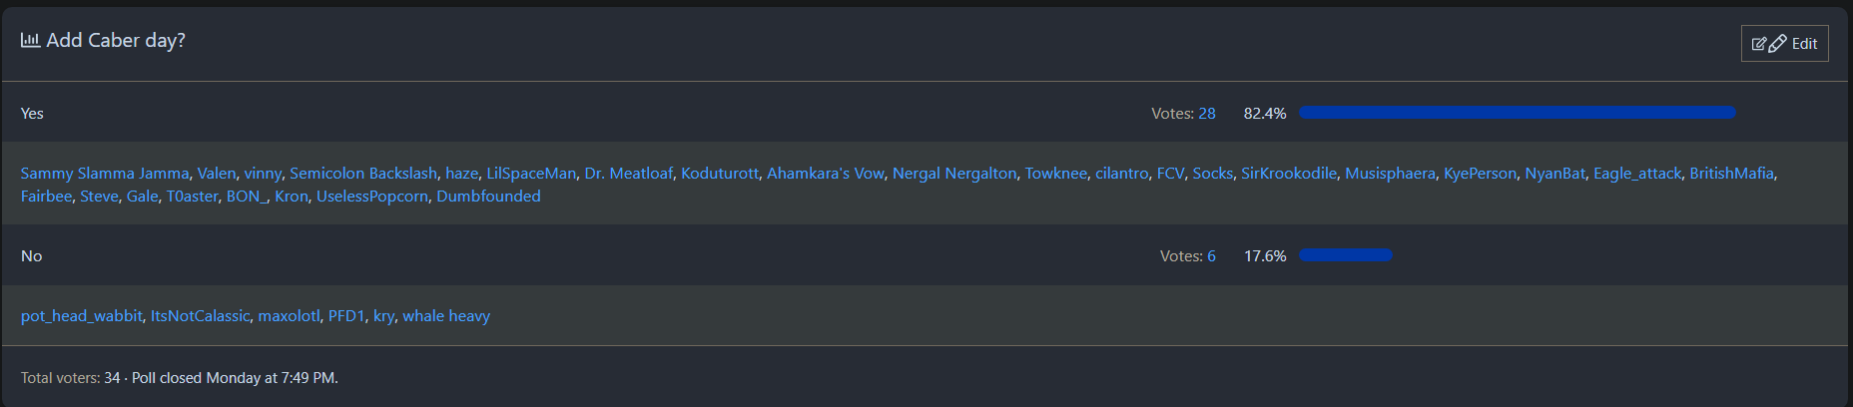Viewport: 1853px width, 407px height.
Task: Open the No vote count 6 link
Action: (1211, 256)
